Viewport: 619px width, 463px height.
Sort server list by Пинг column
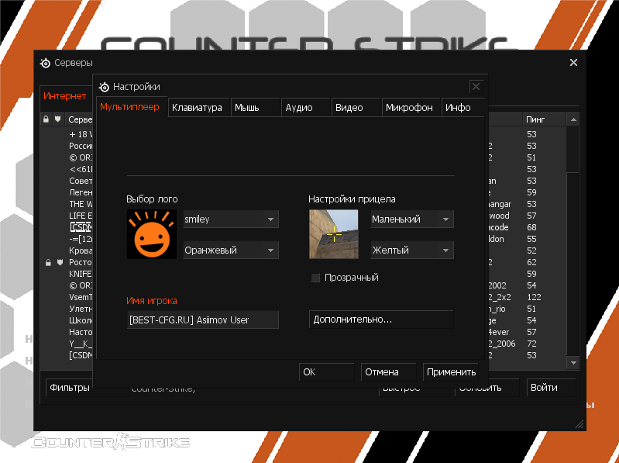point(545,119)
